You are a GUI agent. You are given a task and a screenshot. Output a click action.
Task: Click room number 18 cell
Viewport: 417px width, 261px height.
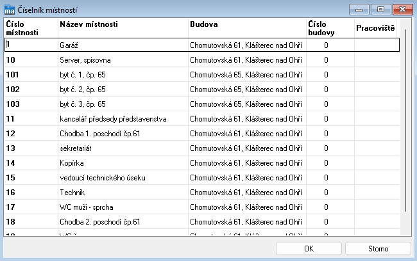click(x=31, y=222)
